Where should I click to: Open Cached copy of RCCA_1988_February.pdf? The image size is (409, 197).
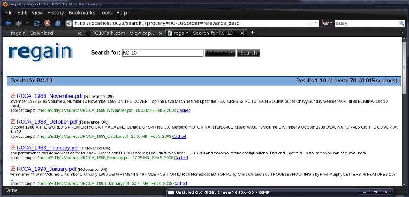[181, 158]
